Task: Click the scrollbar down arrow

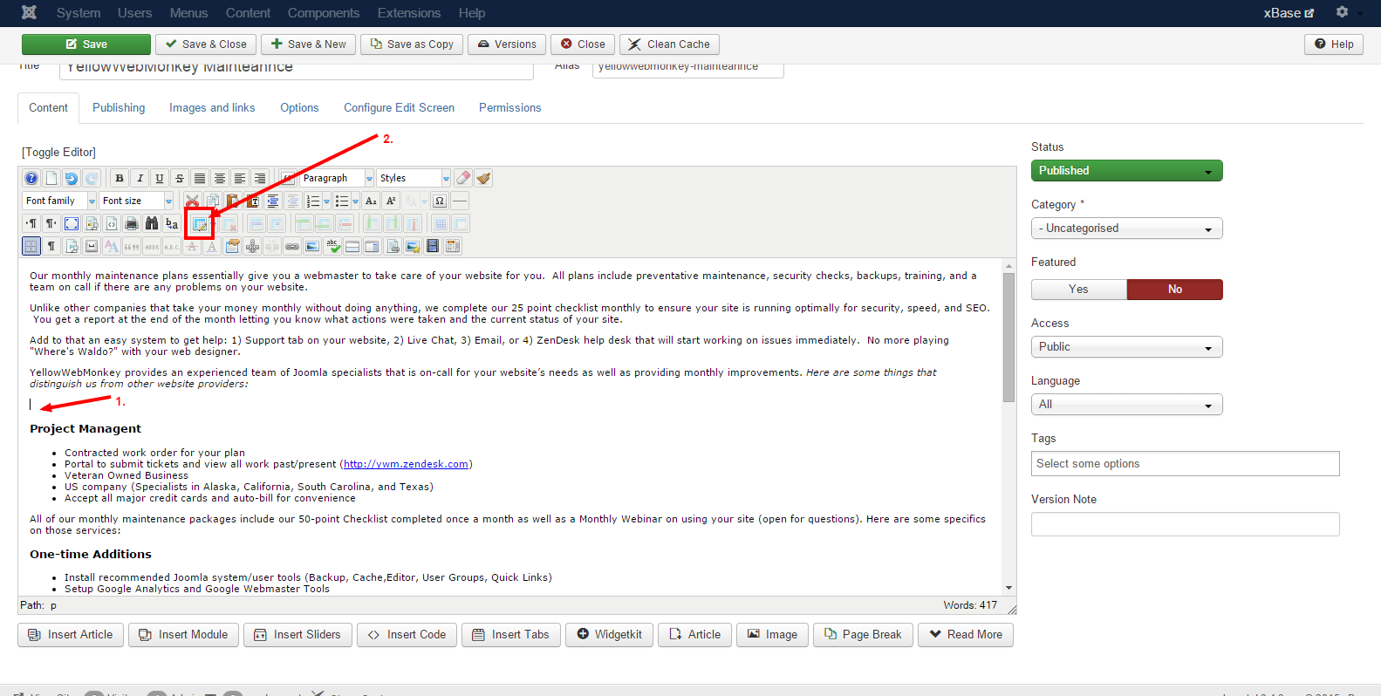Action: 1008,588
